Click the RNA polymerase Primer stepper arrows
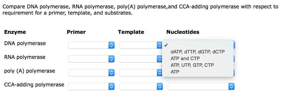The width and height of the screenshot is (287, 101). [112, 59]
